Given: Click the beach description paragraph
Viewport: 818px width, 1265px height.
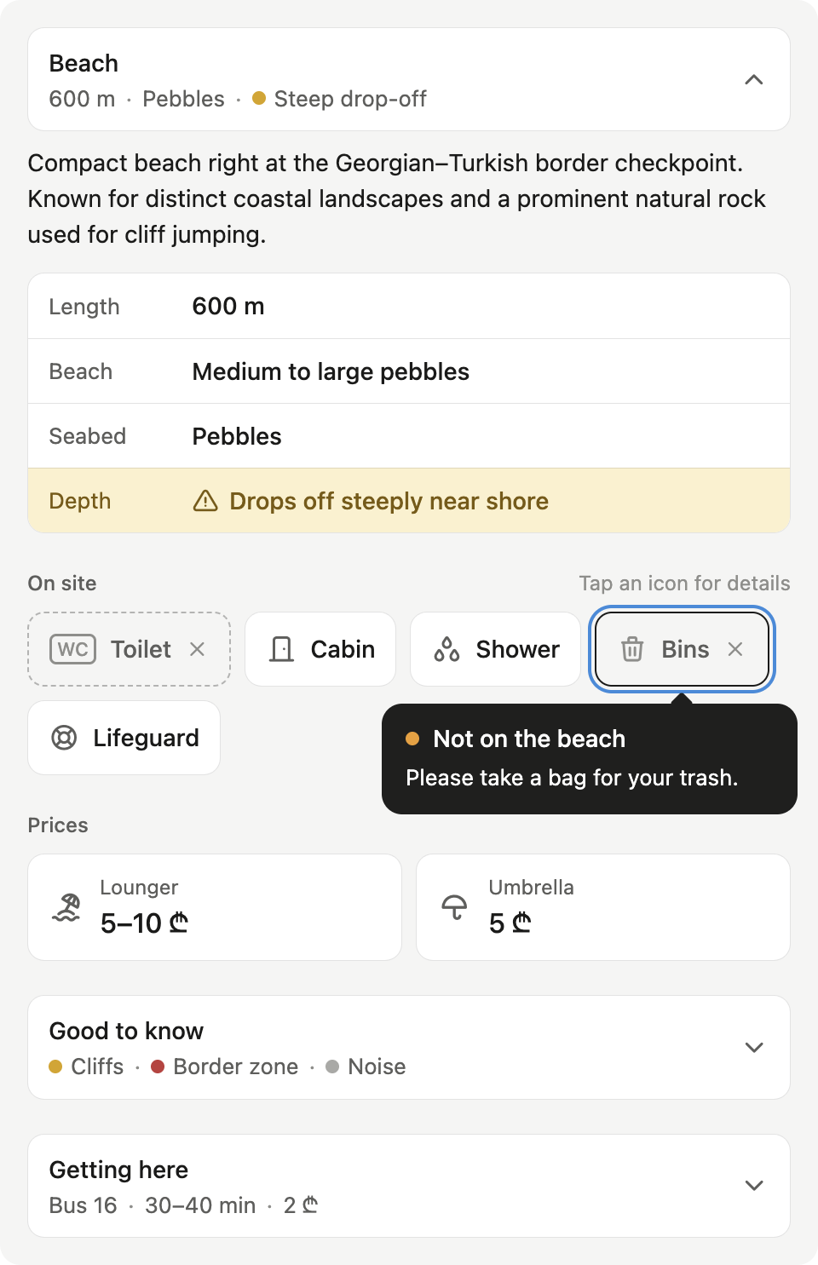Looking at the screenshot, I should [397, 198].
